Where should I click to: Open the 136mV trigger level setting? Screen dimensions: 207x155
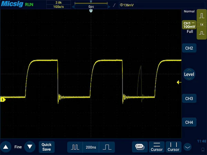[x=127, y=5]
